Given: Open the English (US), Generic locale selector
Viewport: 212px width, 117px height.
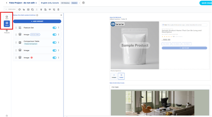Looking at the screenshot, I should click(x=60, y=3).
